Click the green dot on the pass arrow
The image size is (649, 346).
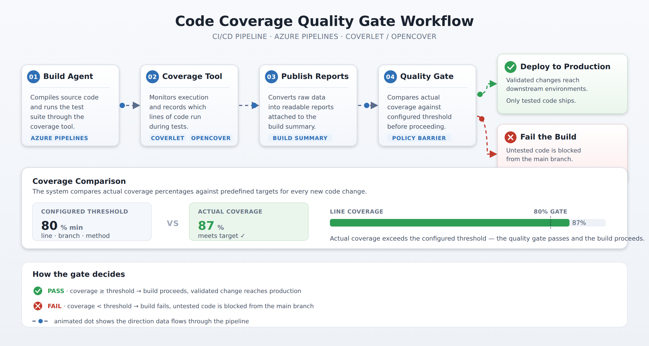(x=480, y=94)
